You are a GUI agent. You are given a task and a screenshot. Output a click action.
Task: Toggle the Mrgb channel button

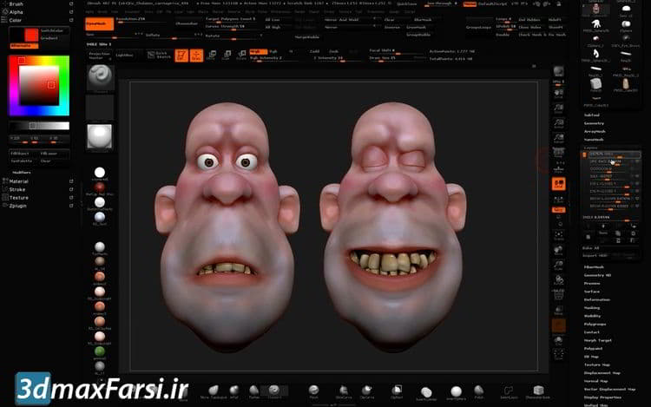pyautogui.click(x=257, y=51)
